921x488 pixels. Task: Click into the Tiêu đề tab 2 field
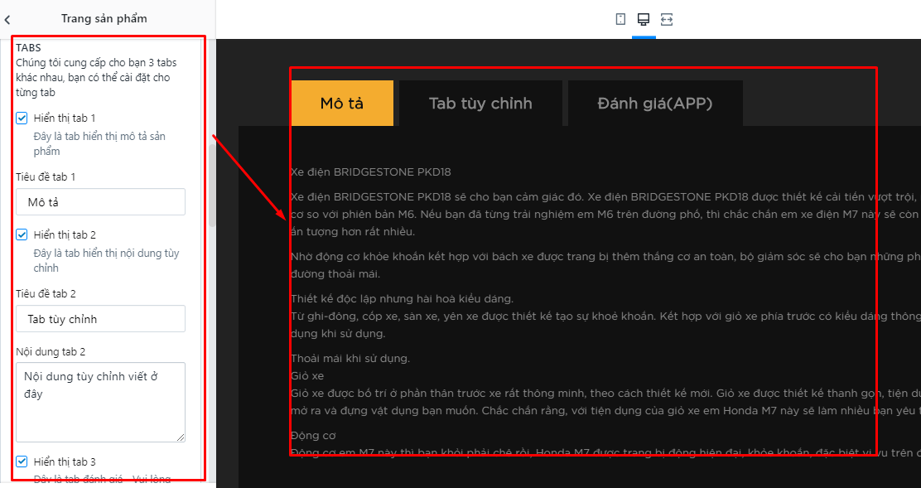[100, 319]
